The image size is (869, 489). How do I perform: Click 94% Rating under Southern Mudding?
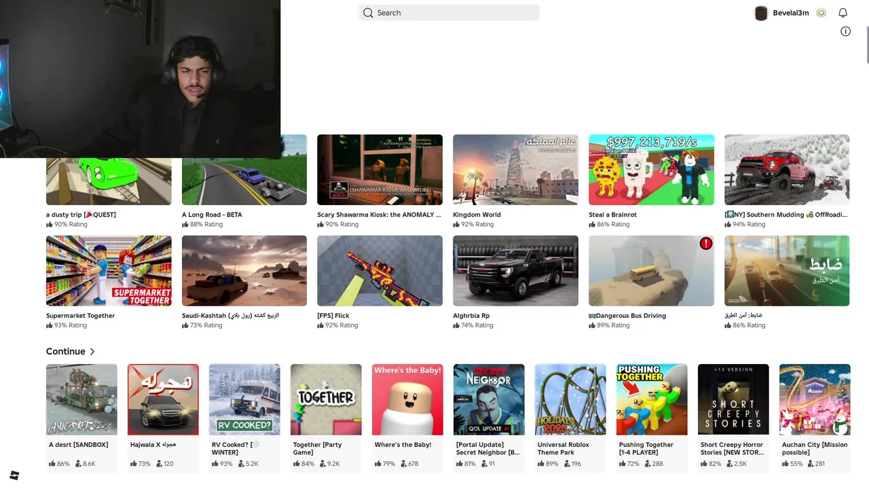coord(745,224)
